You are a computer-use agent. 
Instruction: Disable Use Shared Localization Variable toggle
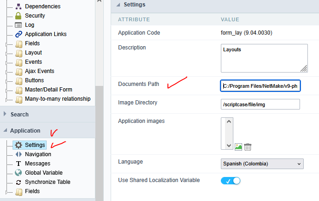tap(231, 181)
